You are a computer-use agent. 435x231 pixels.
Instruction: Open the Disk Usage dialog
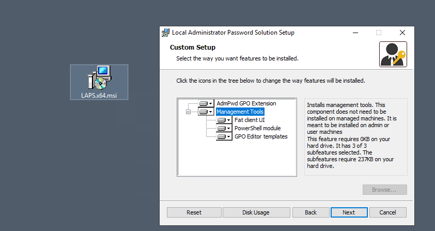[256, 212]
